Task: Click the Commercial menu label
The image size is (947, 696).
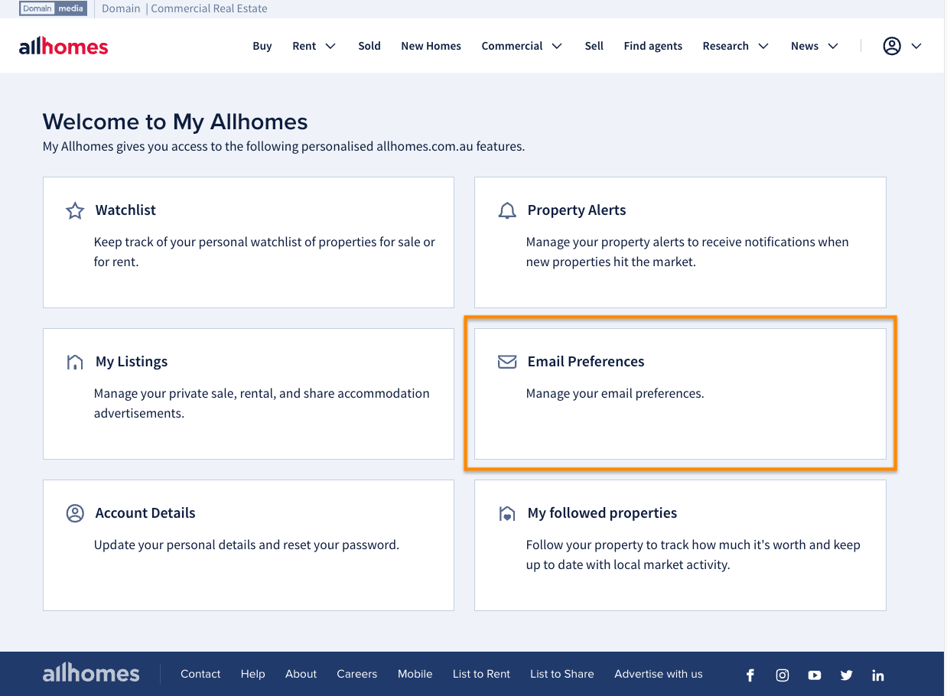Action: [513, 46]
